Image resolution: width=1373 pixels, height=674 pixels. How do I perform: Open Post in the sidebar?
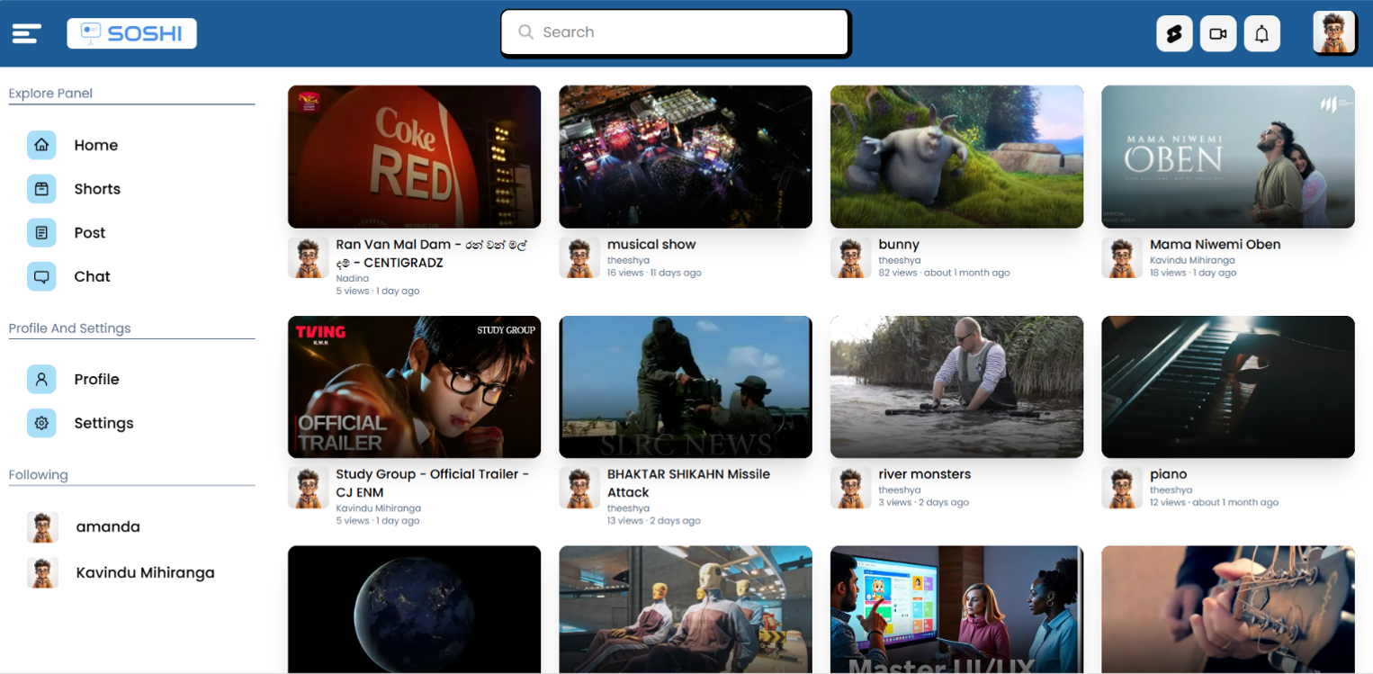[x=90, y=232]
